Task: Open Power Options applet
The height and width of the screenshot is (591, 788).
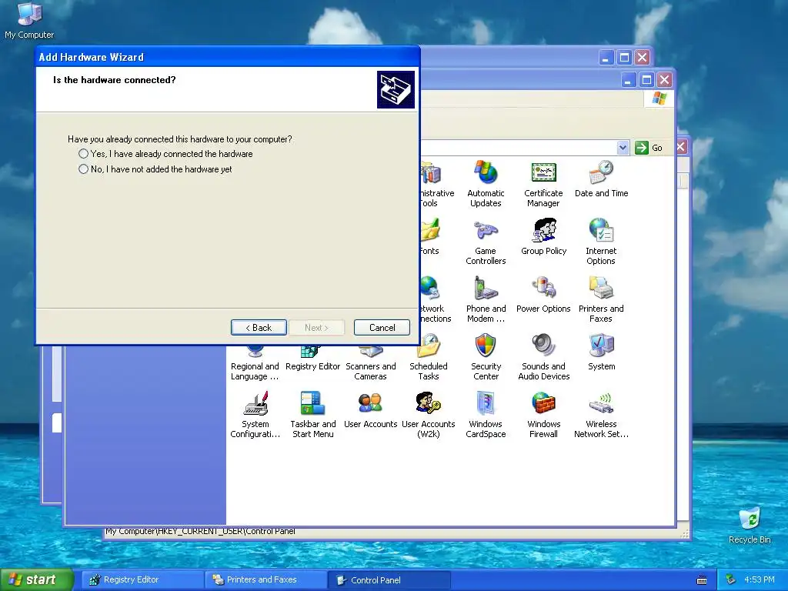Action: pos(543,295)
